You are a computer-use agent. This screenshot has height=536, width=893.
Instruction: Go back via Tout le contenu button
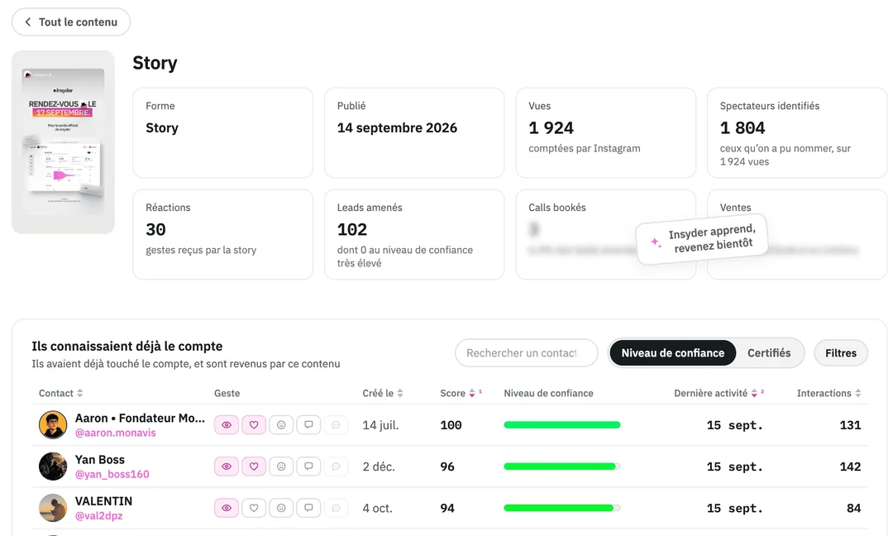(71, 22)
